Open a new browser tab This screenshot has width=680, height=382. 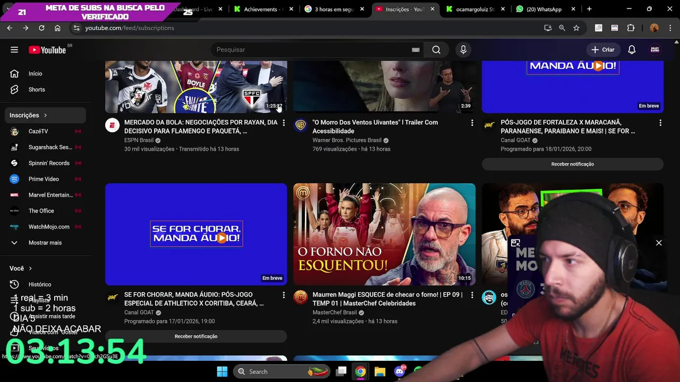589,10
